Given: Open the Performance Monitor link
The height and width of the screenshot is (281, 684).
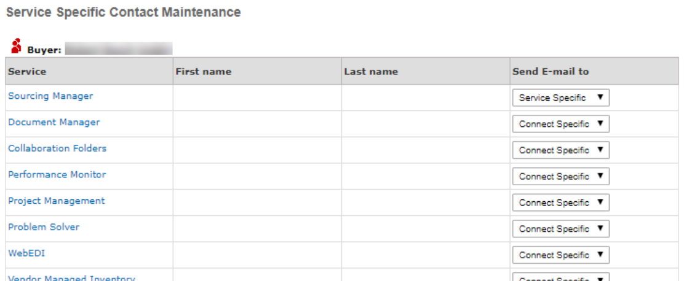Looking at the screenshot, I should 57,174.
